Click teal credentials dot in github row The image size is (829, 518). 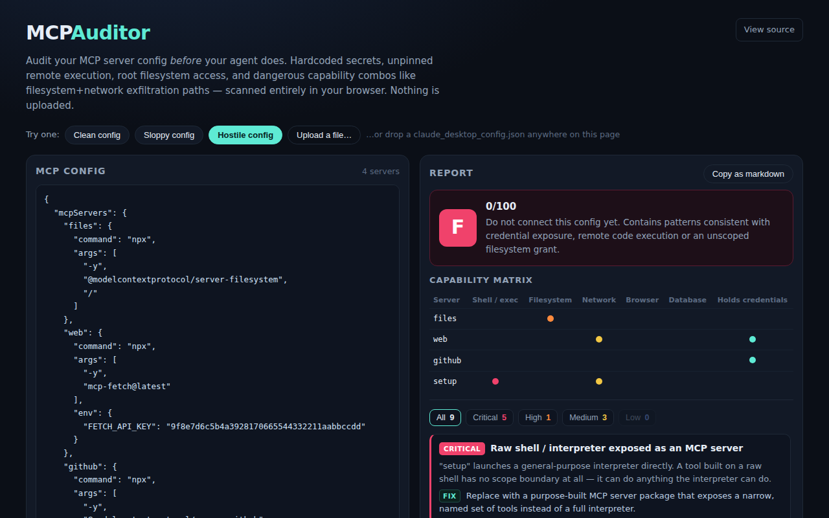(753, 360)
